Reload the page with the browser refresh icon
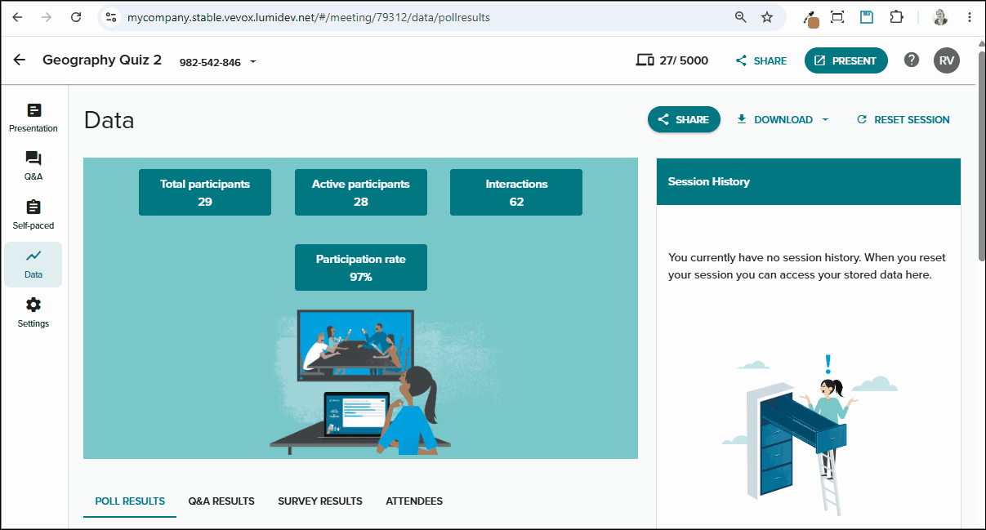The height and width of the screenshot is (530, 986). [76, 17]
